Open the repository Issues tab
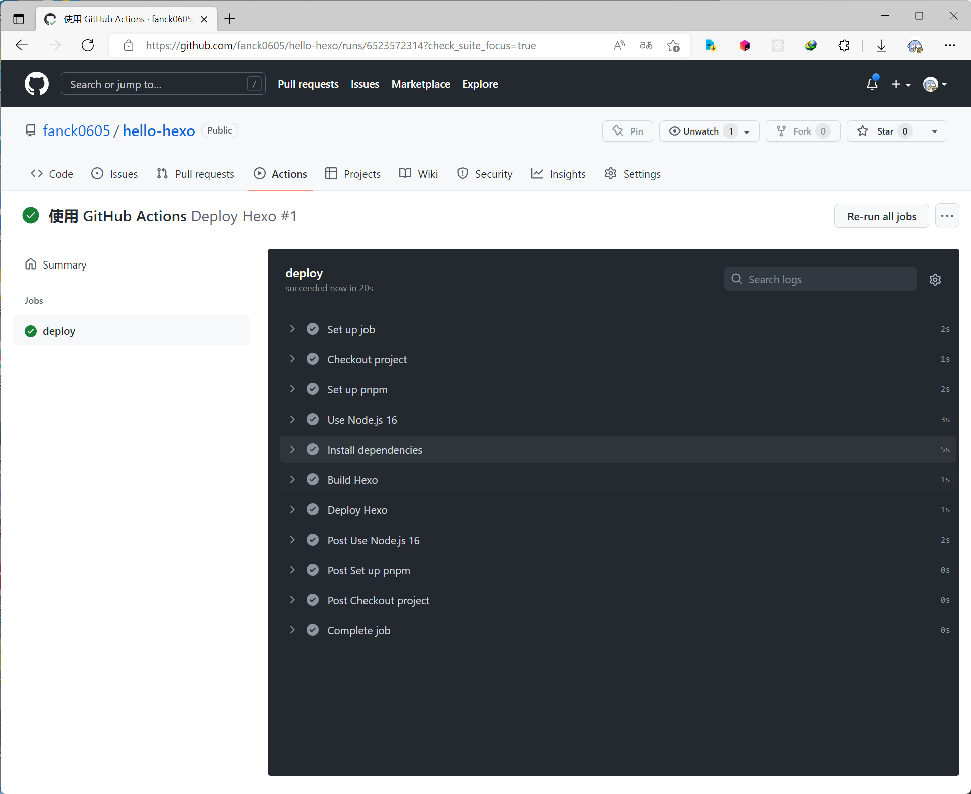 [114, 174]
